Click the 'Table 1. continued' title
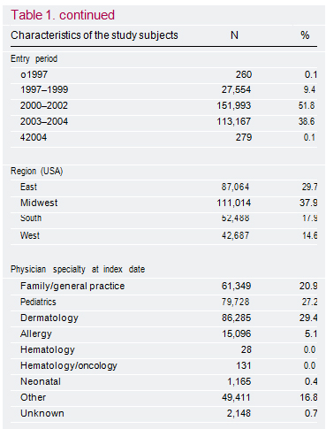The image size is (326, 429). coord(63,15)
